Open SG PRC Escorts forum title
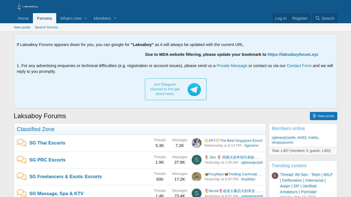 coord(47,160)
